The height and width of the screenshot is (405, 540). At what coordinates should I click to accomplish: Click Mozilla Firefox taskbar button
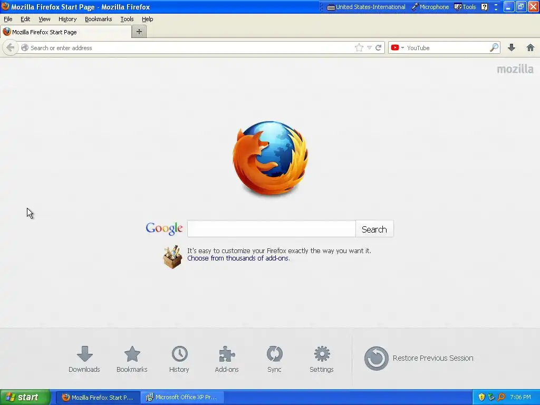pos(98,397)
